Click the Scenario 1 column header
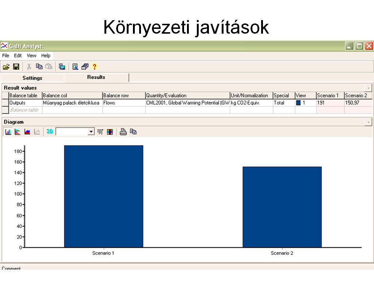The height and width of the screenshot is (281, 374). pyautogui.click(x=330, y=95)
